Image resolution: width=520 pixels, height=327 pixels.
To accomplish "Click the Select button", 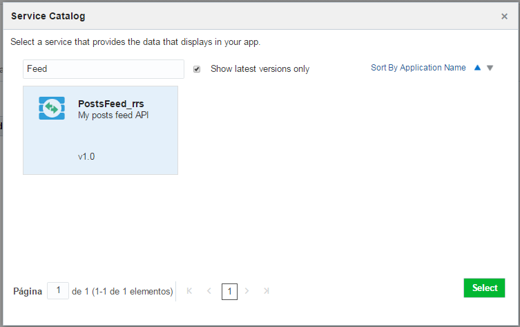I will click(x=484, y=288).
